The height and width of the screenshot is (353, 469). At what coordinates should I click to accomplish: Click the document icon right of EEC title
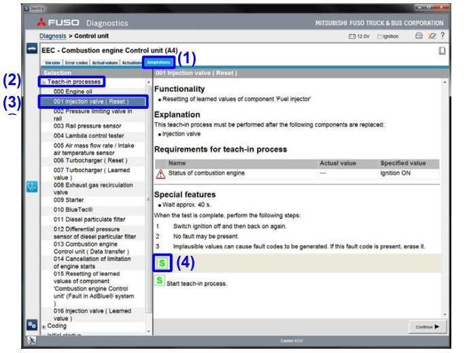pos(442,51)
